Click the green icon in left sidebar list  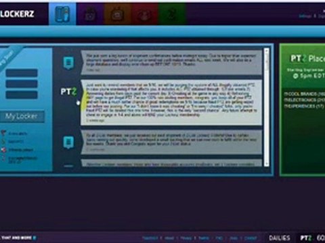pos(3,142)
